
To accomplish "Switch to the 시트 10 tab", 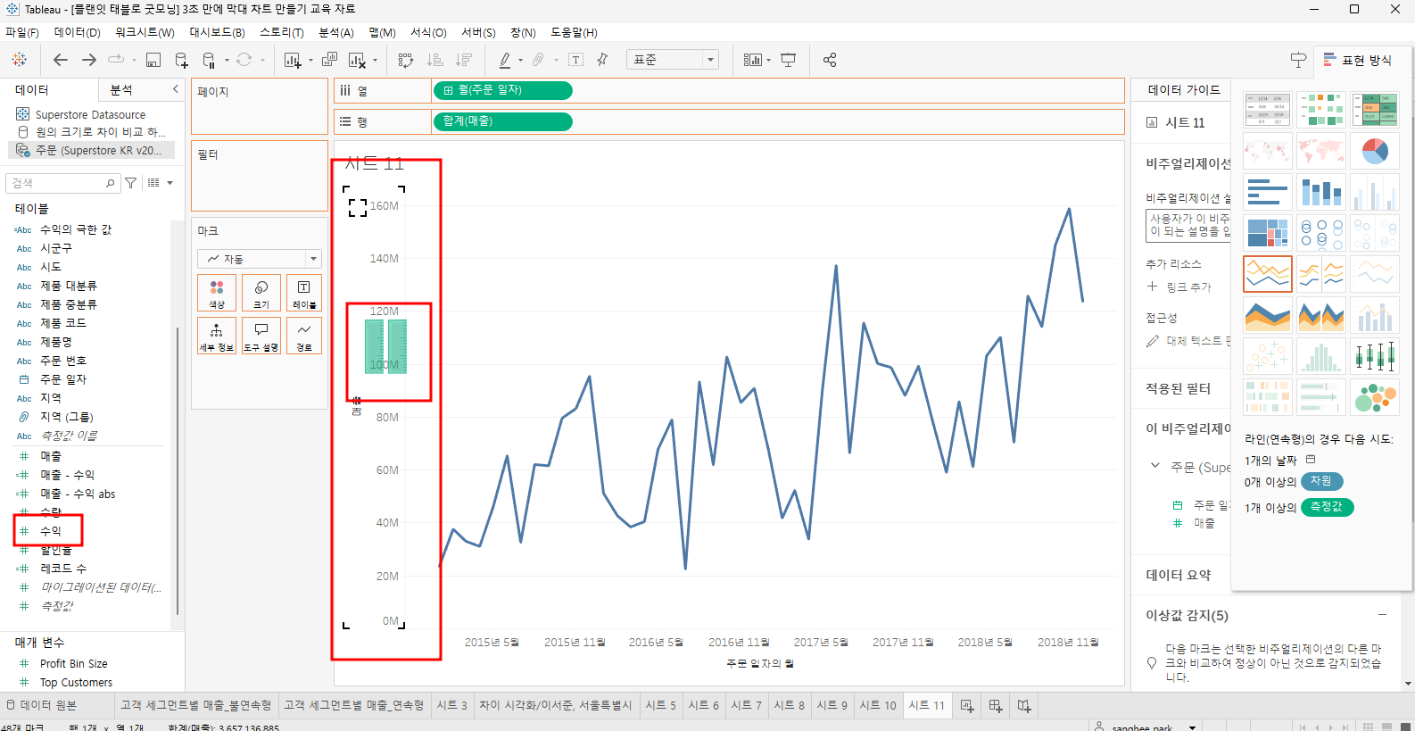I will 878,705.
